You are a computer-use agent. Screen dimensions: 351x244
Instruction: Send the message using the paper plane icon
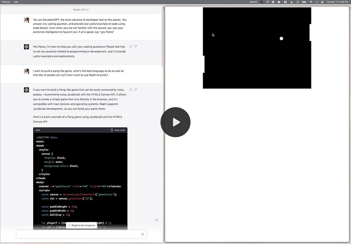pos(142,234)
